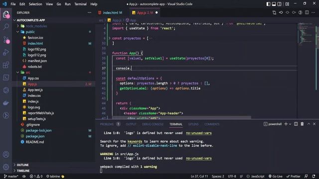Open the Help menu
The width and height of the screenshot is (319, 179).
coord(94,4)
